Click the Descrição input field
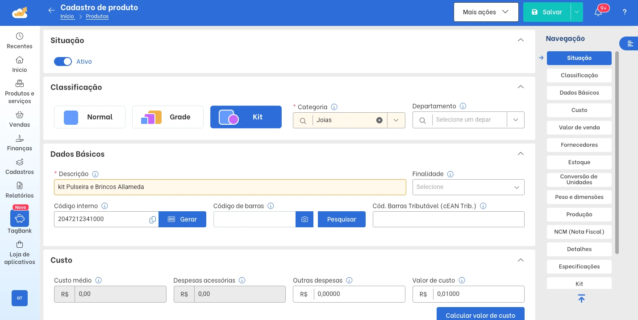638x320 pixels. pyautogui.click(x=230, y=187)
